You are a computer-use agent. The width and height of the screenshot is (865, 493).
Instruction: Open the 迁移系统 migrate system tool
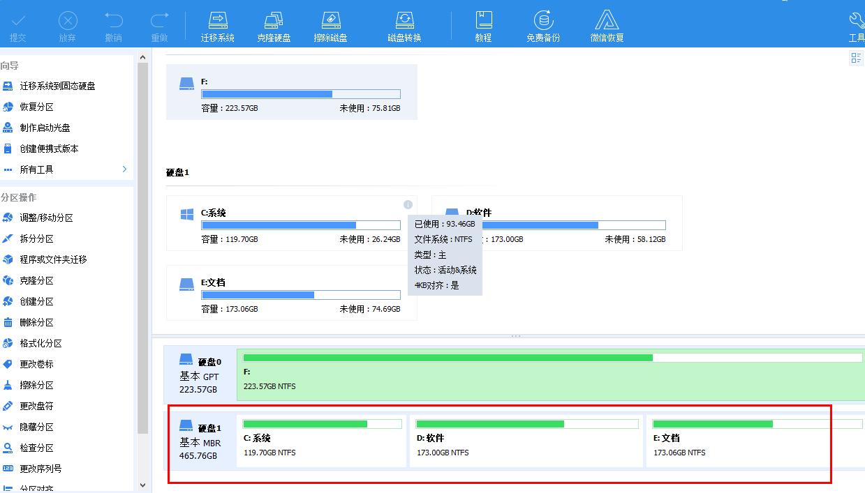[x=217, y=24]
